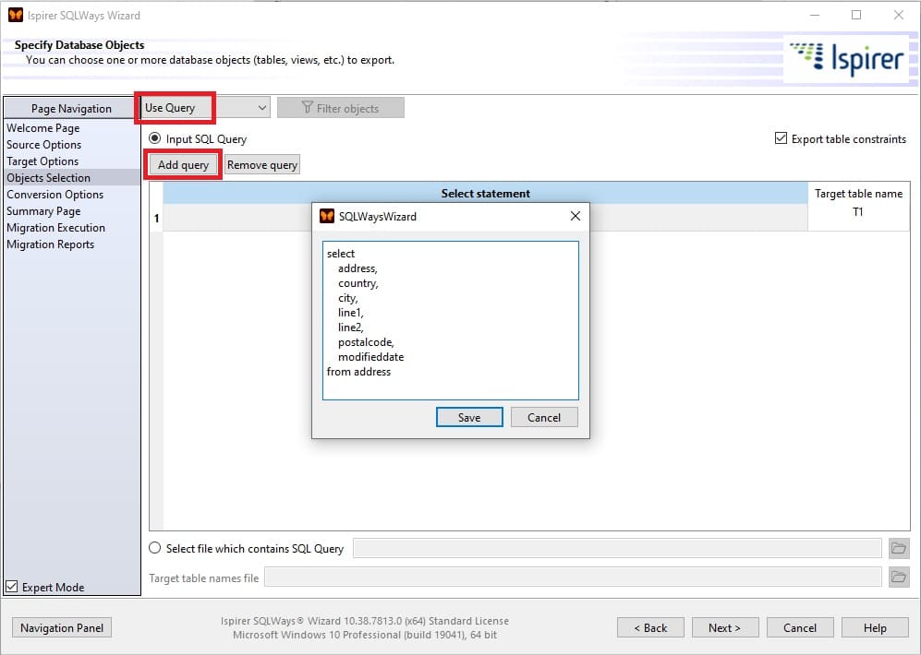Open Conversion Options from the navigation list

click(56, 195)
